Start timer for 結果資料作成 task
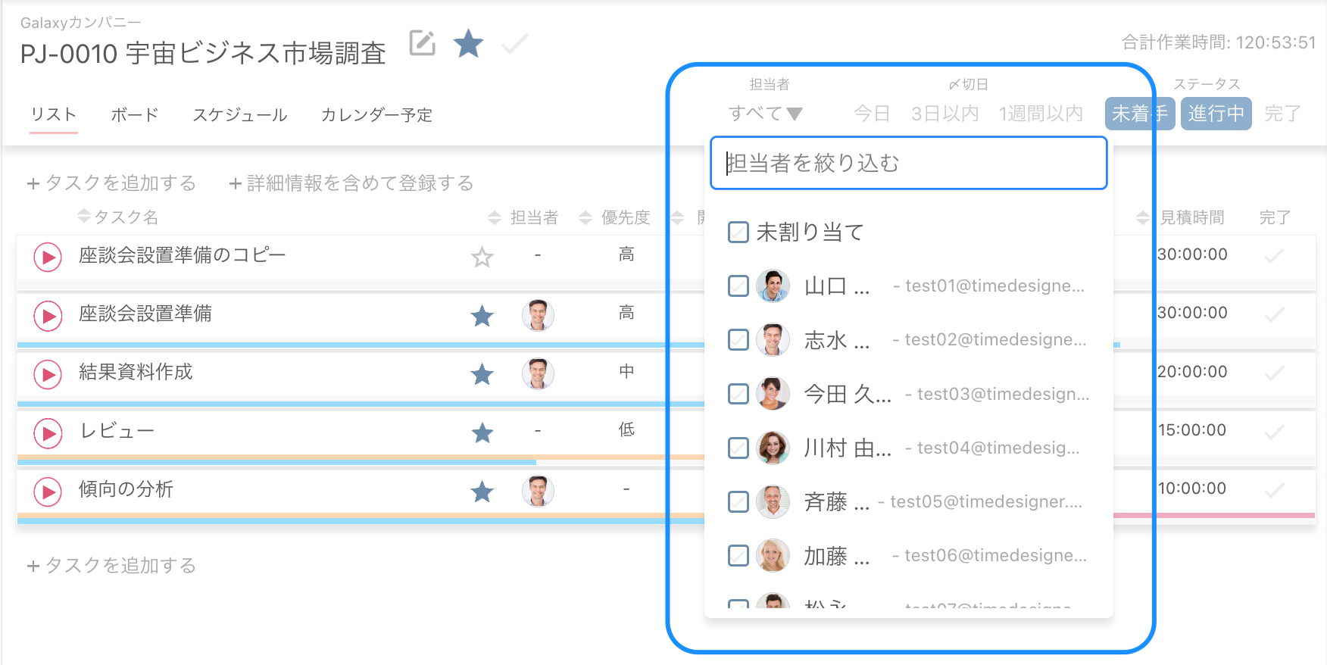 [x=48, y=374]
